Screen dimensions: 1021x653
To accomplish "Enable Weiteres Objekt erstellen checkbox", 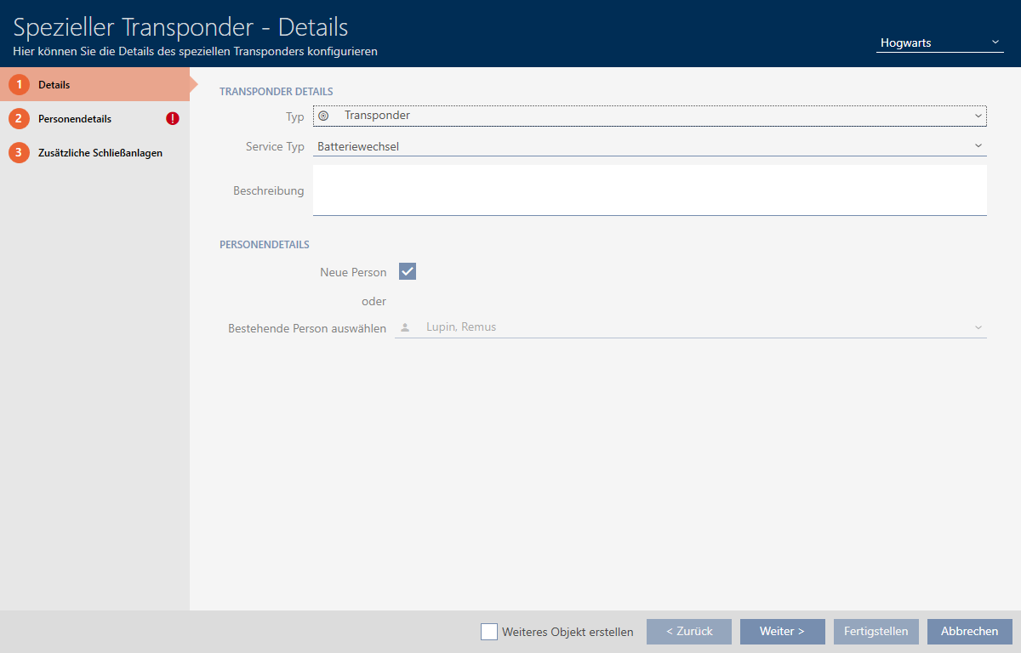I will (x=489, y=632).
